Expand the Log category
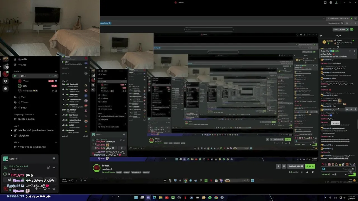 16,126
